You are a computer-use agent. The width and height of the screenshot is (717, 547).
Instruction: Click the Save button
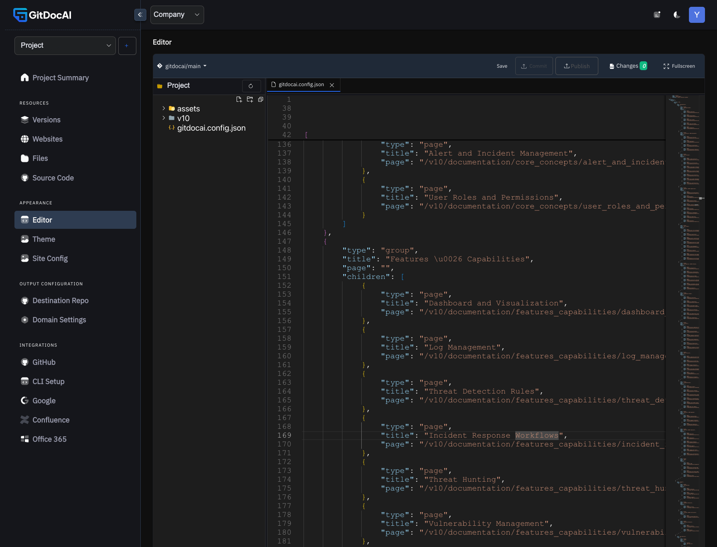502,66
